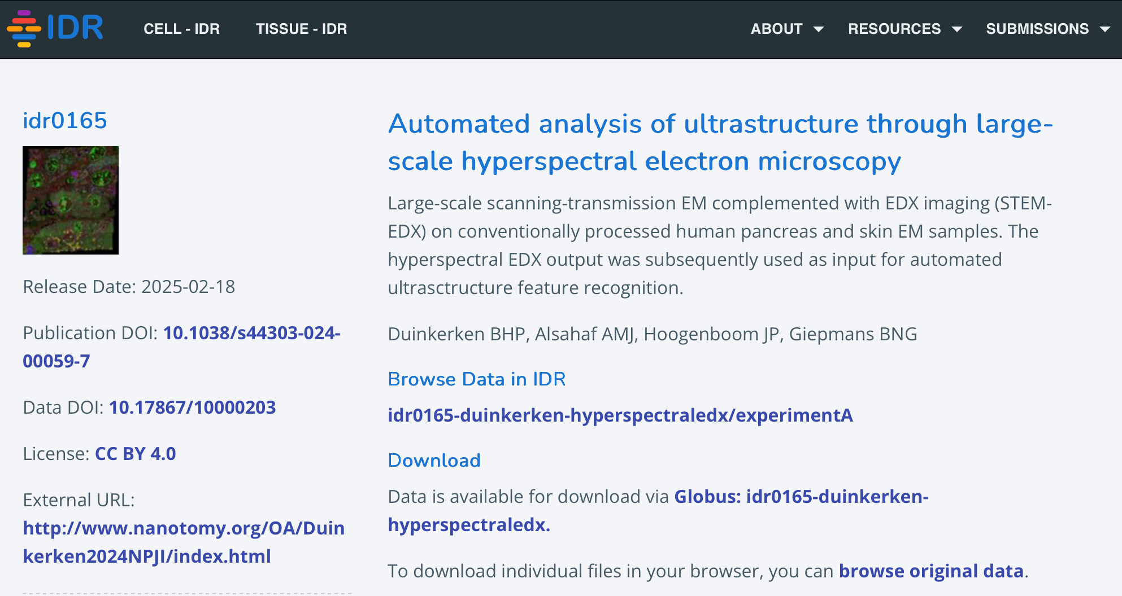Click the study title heading
This screenshot has width=1122, height=596.
[x=720, y=142]
